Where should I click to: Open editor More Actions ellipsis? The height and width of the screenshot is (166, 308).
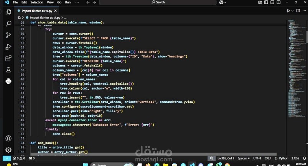(x=304, y=11)
